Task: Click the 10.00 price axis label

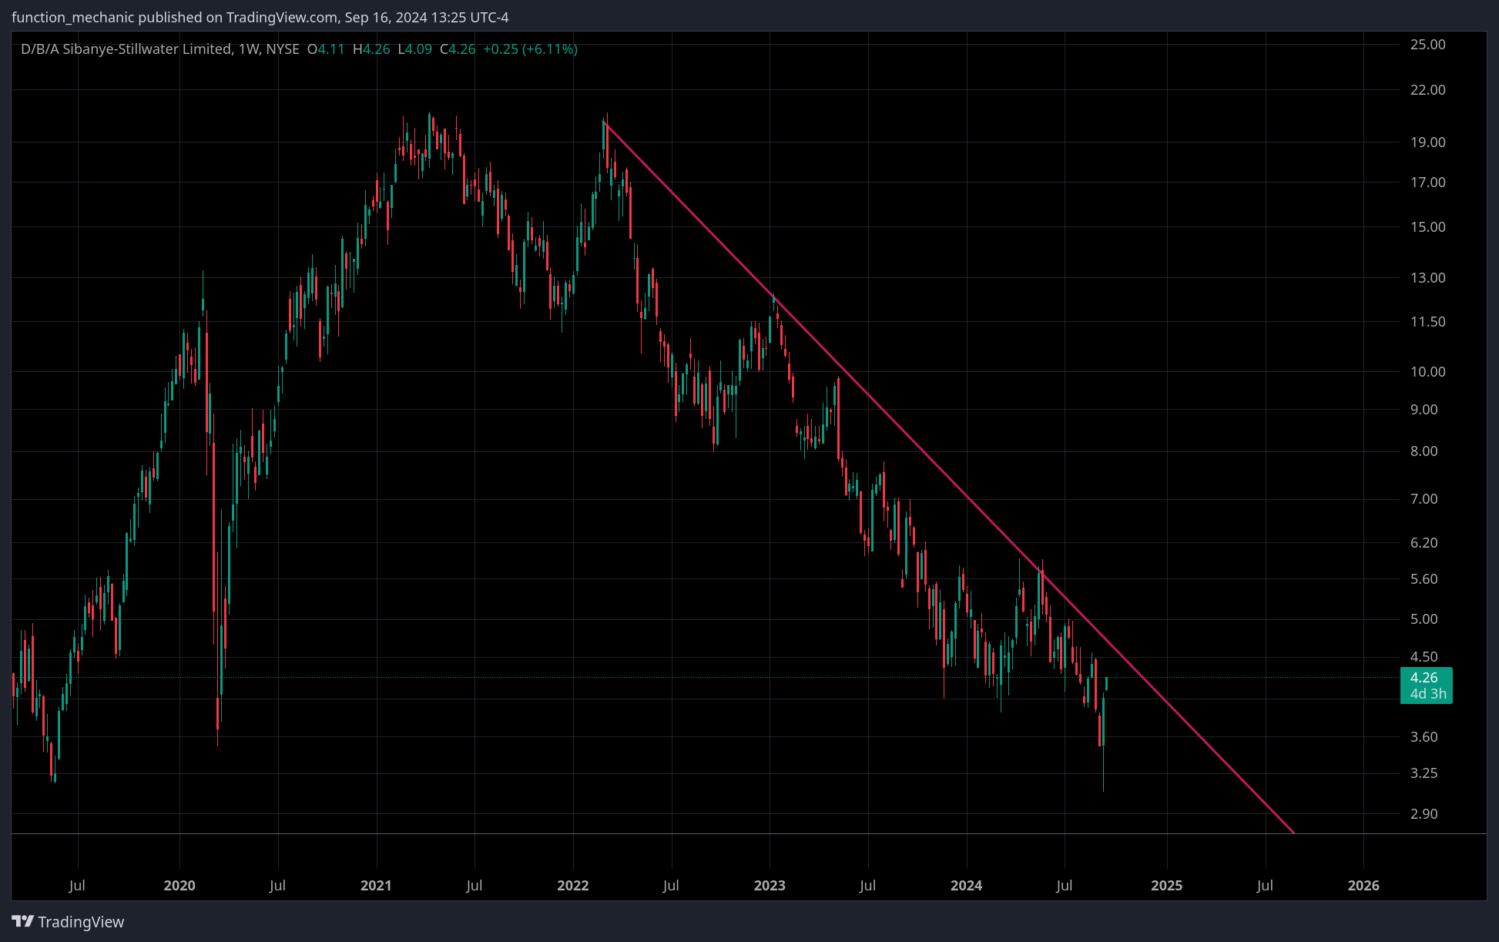Action: pyautogui.click(x=1427, y=372)
